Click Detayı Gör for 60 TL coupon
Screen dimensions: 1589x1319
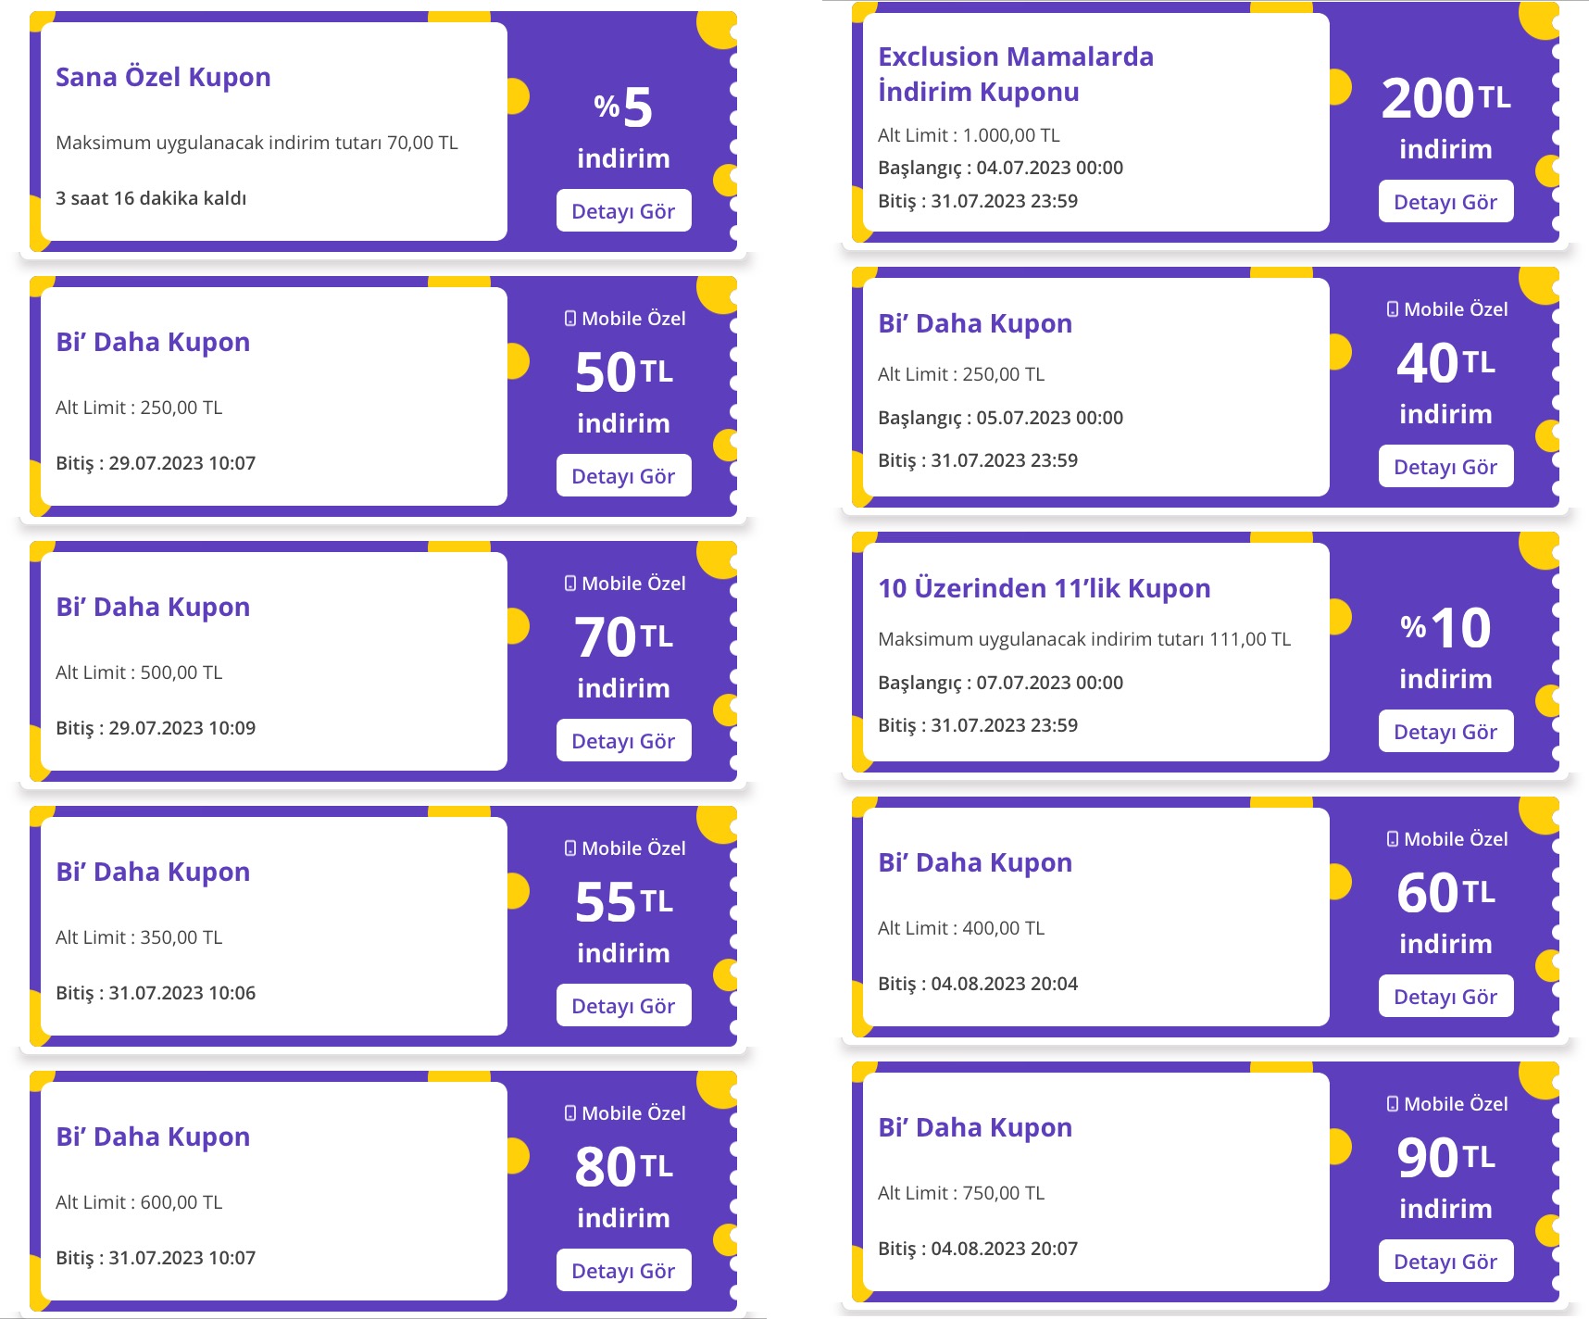(x=1445, y=996)
